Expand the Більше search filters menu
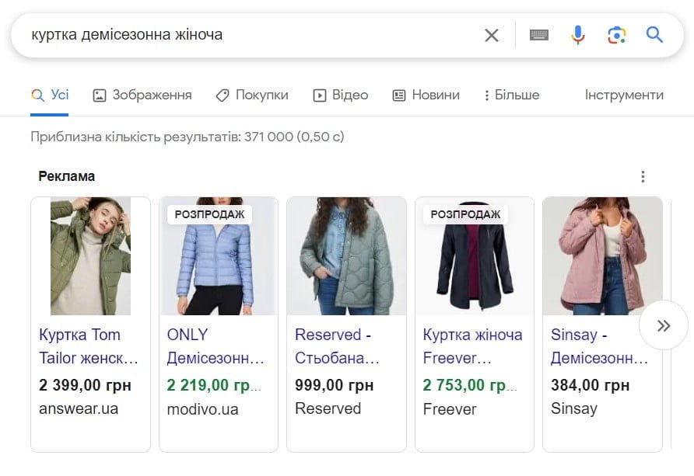This screenshot has height=476, width=694. 511,95
